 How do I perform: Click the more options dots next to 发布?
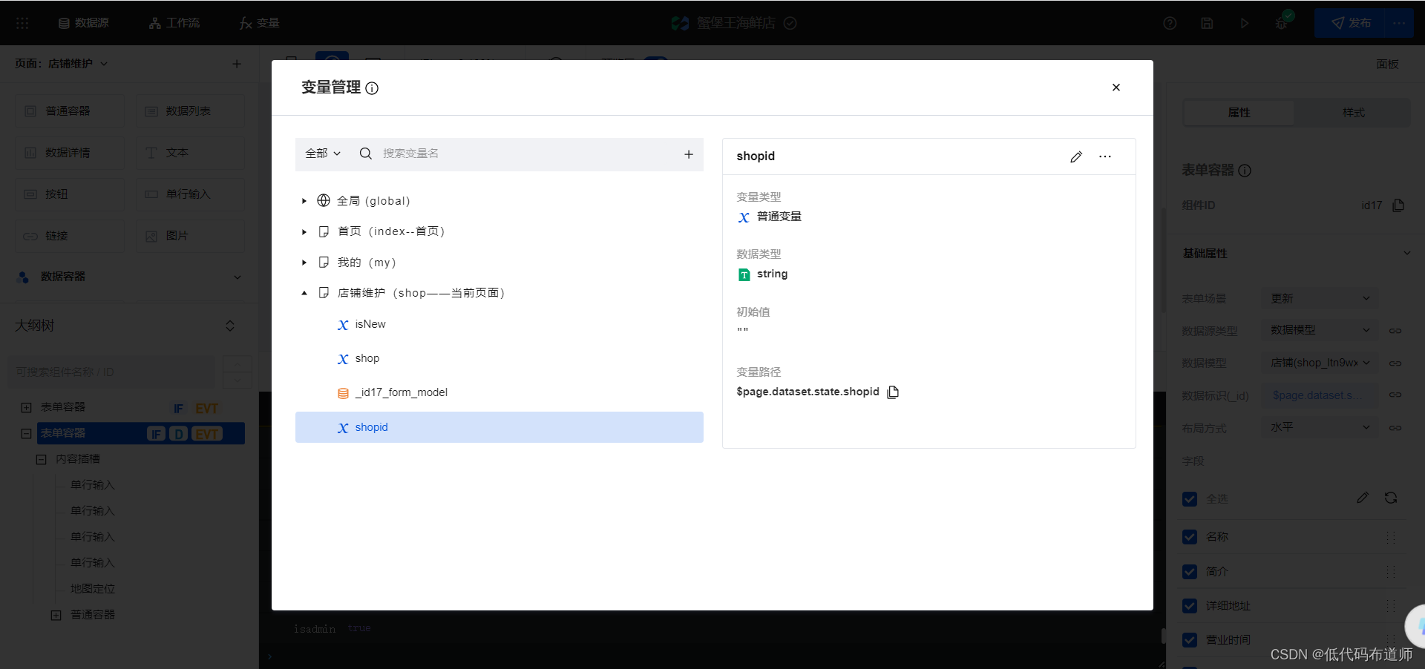click(x=1399, y=23)
